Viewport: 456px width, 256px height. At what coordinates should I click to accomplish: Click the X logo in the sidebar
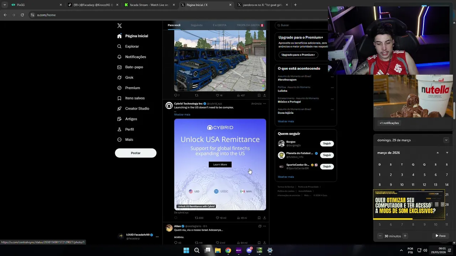pos(119,26)
